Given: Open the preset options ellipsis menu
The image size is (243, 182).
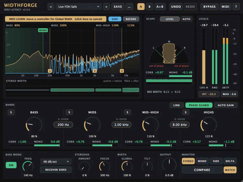Looking at the screenshot, I should (129, 7).
